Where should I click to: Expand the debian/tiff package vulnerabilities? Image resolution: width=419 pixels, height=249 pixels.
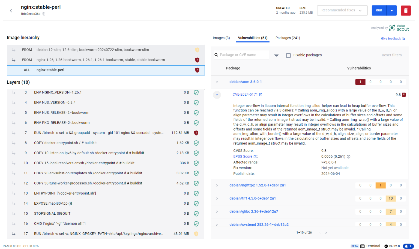(217, 198)
